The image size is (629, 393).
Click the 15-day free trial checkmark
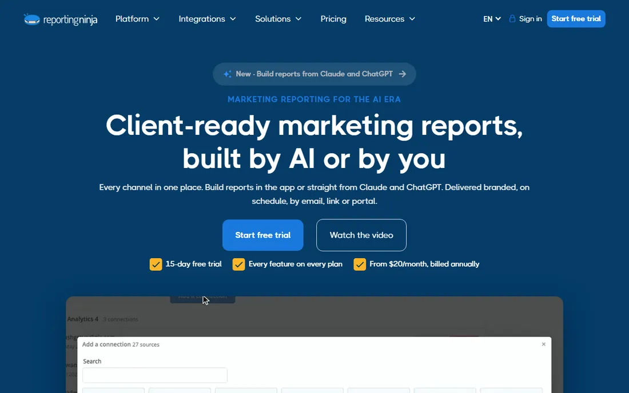156,264
